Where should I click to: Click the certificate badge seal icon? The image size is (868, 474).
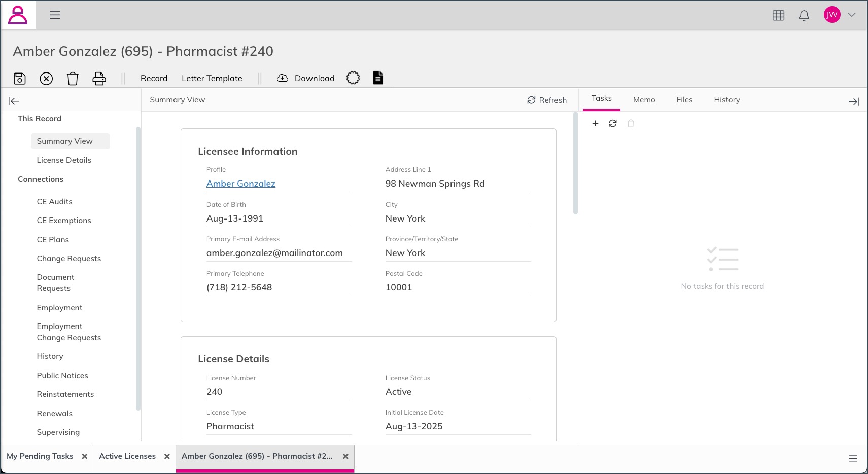353,78
